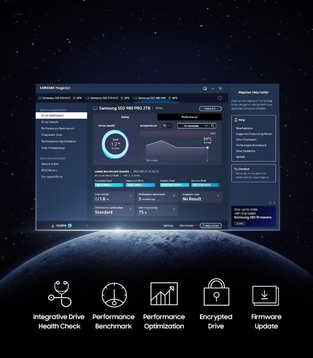Screen dimensions: 313x358
Task: Open Secure Erase in Data Management sidebar
Action: pyautogui.click(x=50, y=164)
